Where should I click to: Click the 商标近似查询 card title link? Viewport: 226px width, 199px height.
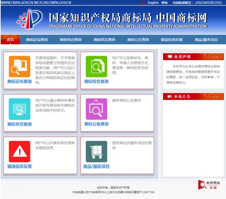[x=20, y=82]
